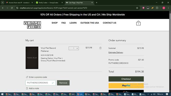Open the Vinyl Flat Record Flattener product link

[48, 49]
